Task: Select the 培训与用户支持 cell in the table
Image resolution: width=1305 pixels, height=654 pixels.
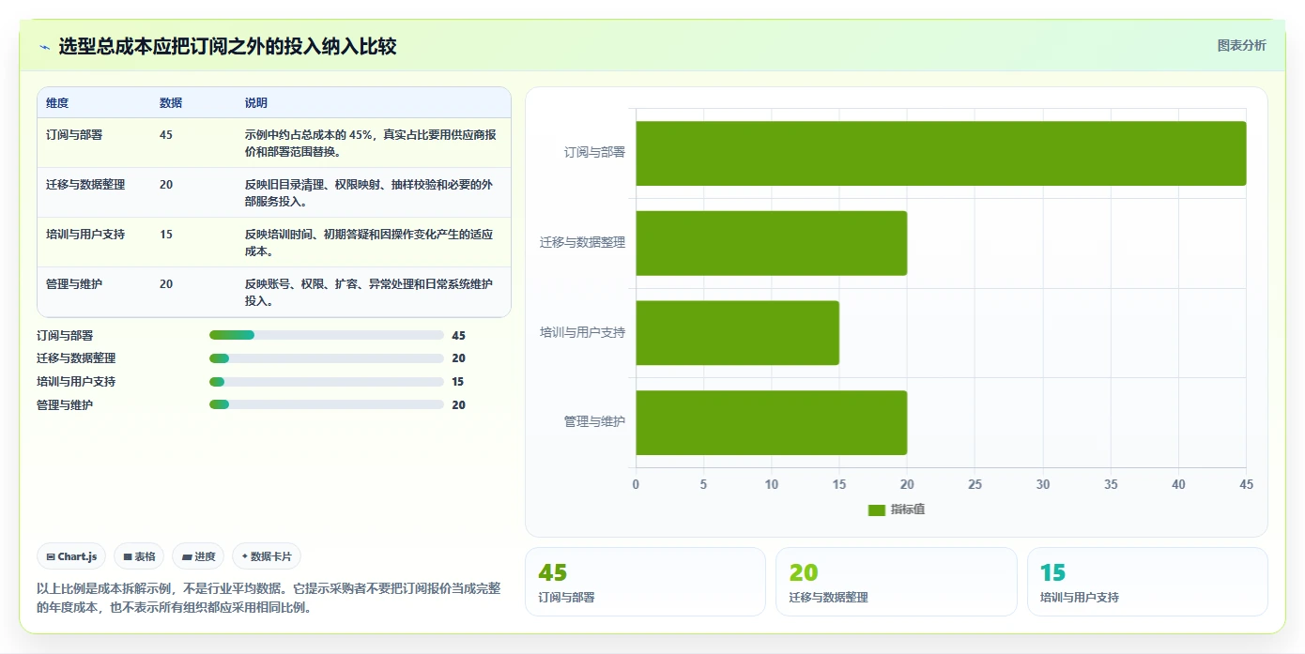Action: point(85,235)
